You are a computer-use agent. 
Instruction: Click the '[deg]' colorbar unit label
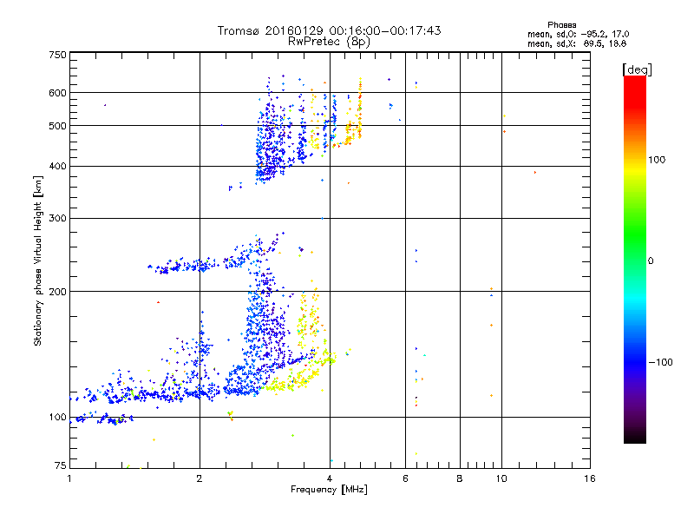pos(637,69)
